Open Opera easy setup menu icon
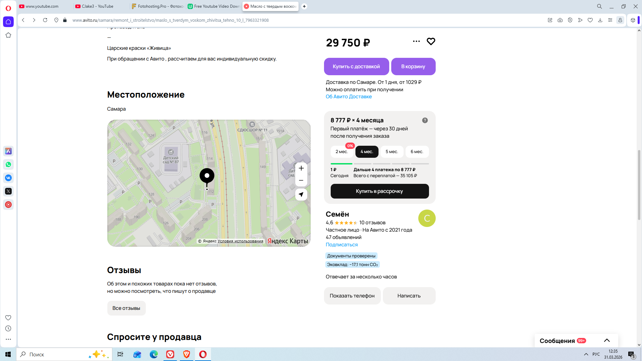The width and height of the screenshot is (642, 361). [610, 20]
